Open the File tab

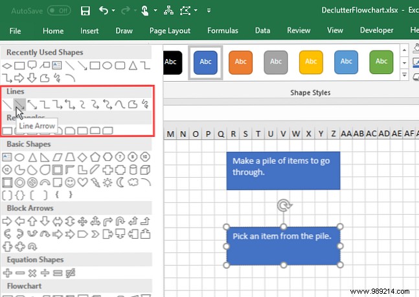[15, 31]
